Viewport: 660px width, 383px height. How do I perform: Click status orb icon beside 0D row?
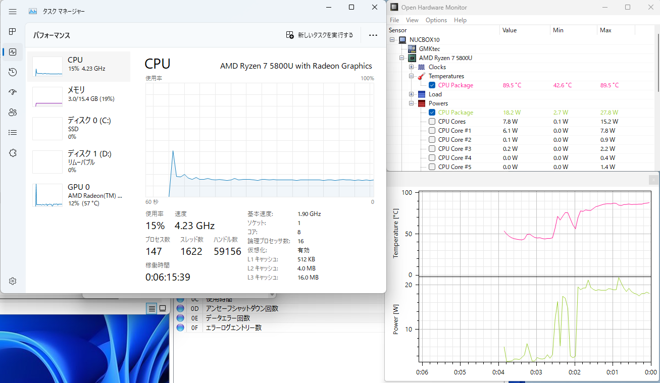click(180, 308)
